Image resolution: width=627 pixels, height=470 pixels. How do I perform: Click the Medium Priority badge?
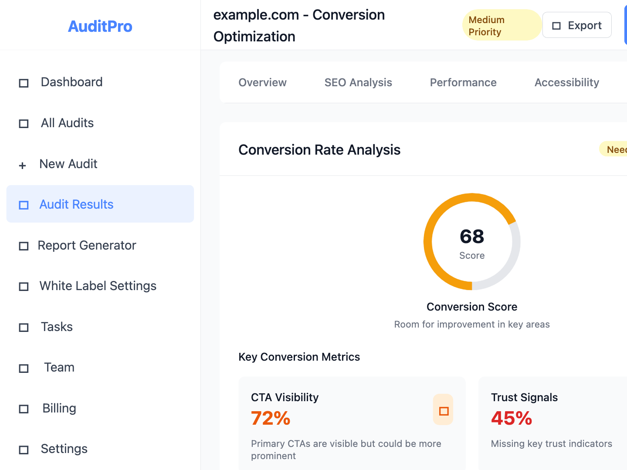[501, 26]
